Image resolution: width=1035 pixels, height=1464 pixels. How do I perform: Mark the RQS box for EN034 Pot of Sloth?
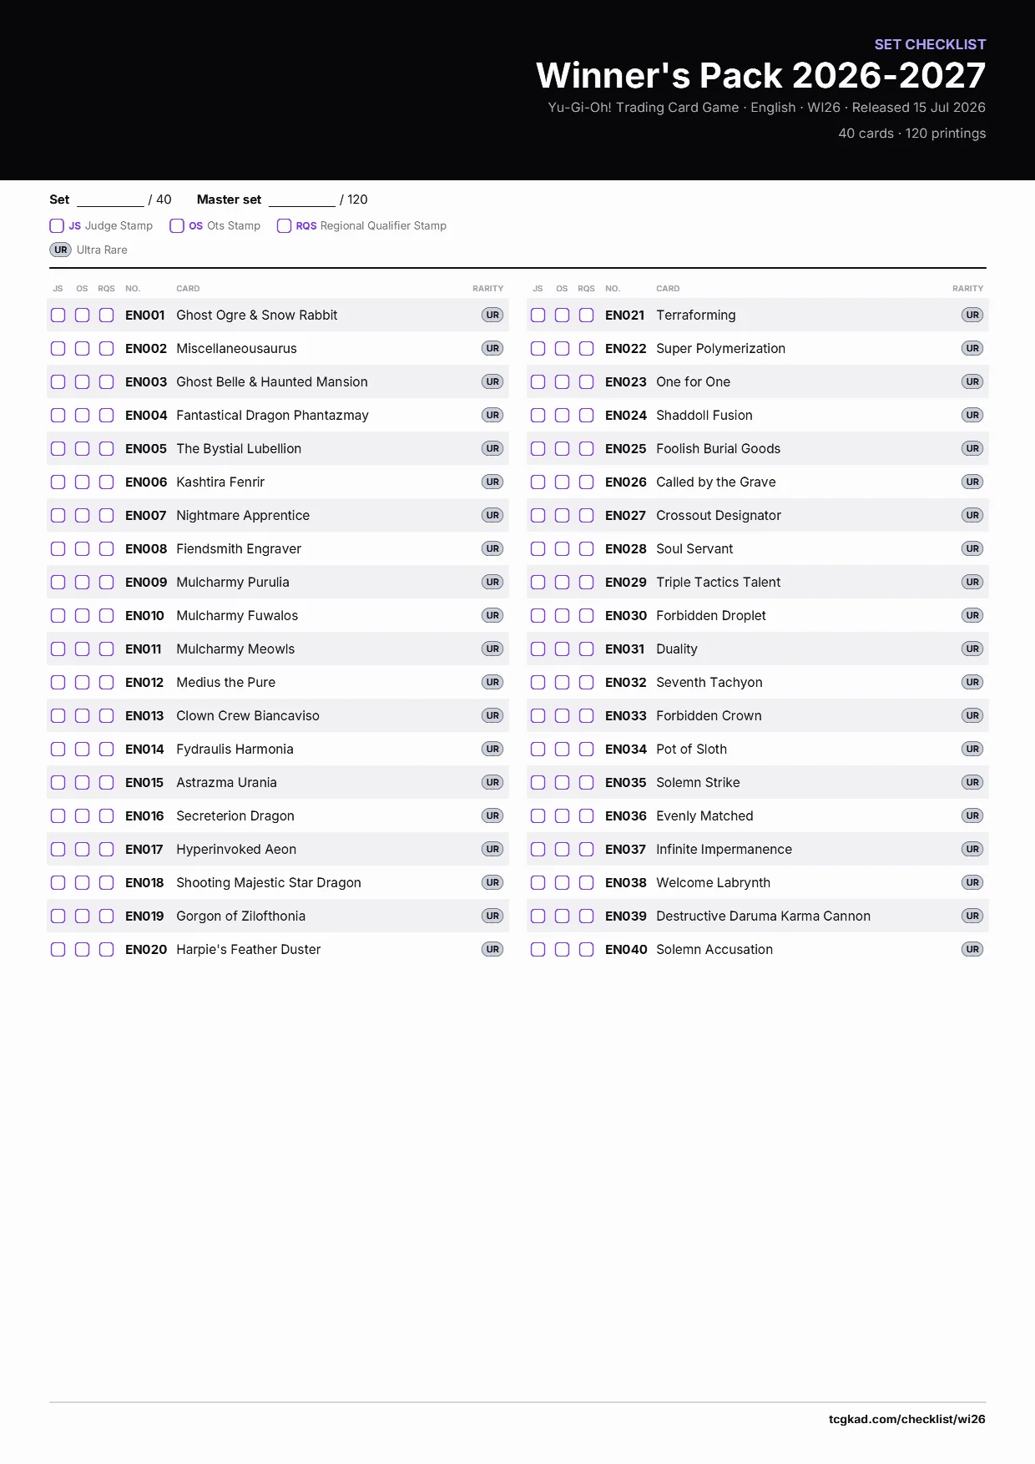coord(586,749)
